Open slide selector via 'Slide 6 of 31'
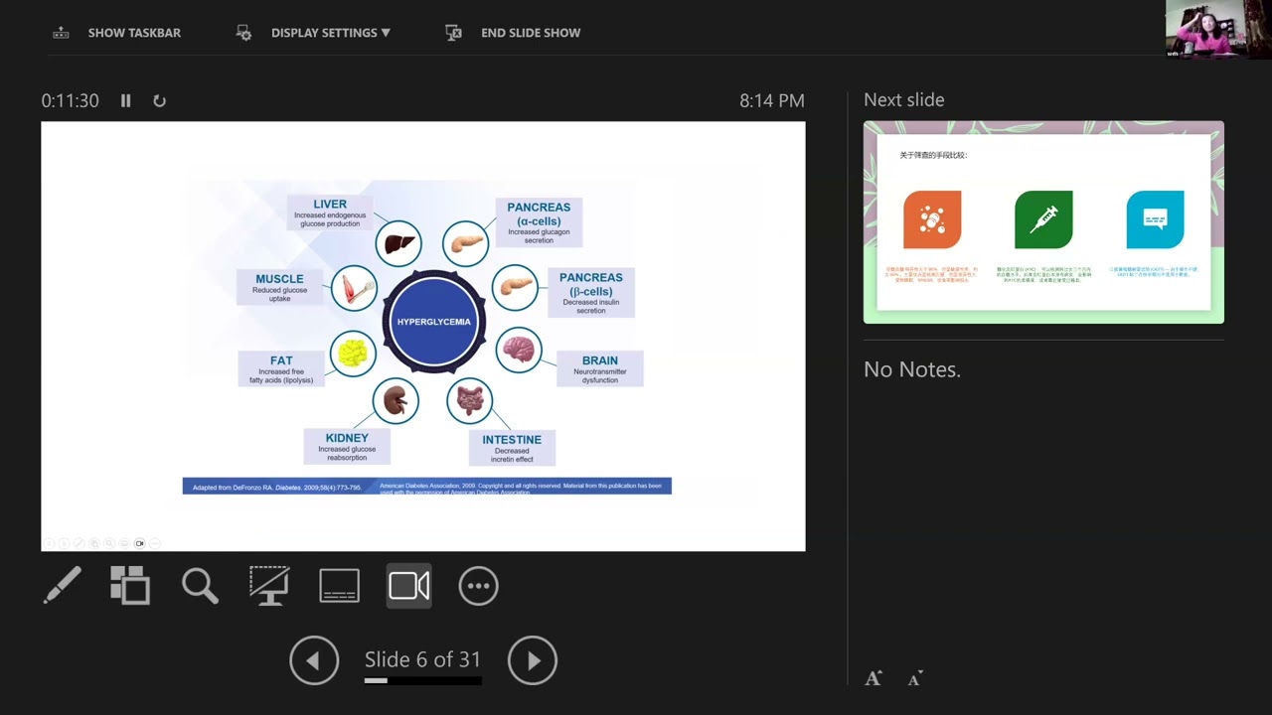This screenshot has width=1272, height=715. (x=422, y=659)
